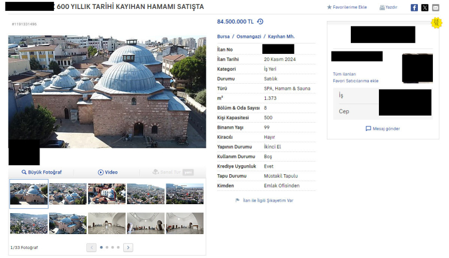Click the Yazdır printer icon
The width and height of the screenshot is (449, 258).
[383, 7]
